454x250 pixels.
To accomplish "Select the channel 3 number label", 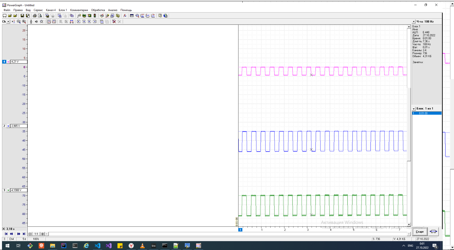I will [x=4, y=190].
